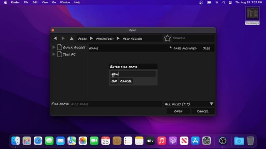Open Photos from the Dock
266x149 pixels.
pos(83,141)
